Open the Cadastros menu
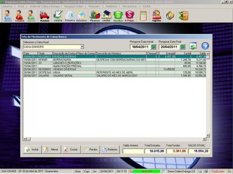 pyautogui.click(x=7, y=6)
